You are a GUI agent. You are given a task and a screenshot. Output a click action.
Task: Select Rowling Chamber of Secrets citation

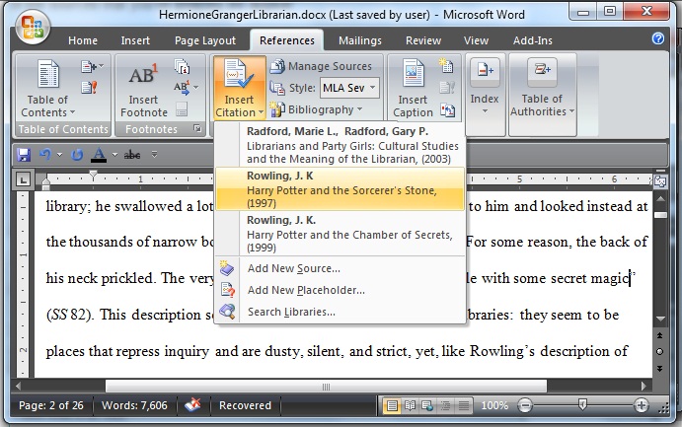point(341,234)
